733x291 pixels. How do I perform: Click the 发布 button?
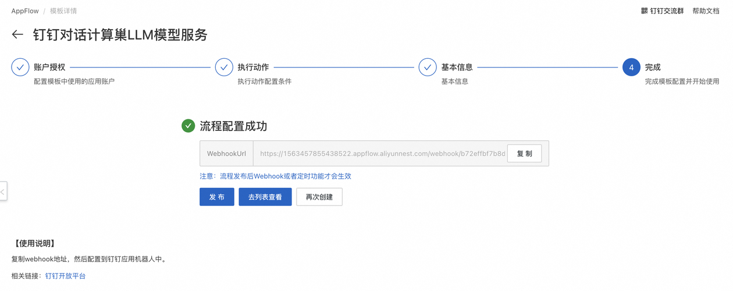coord(217,197)
